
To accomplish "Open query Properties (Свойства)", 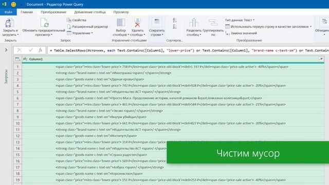I will [x=77, y=20].
